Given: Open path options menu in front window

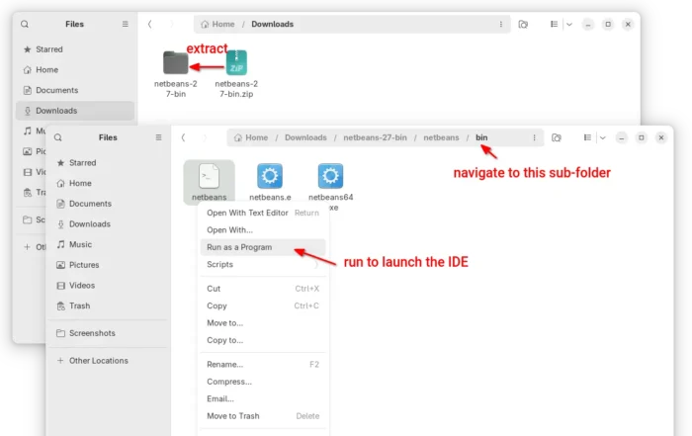Looking at the screenshot, I should tap(534, 137).
